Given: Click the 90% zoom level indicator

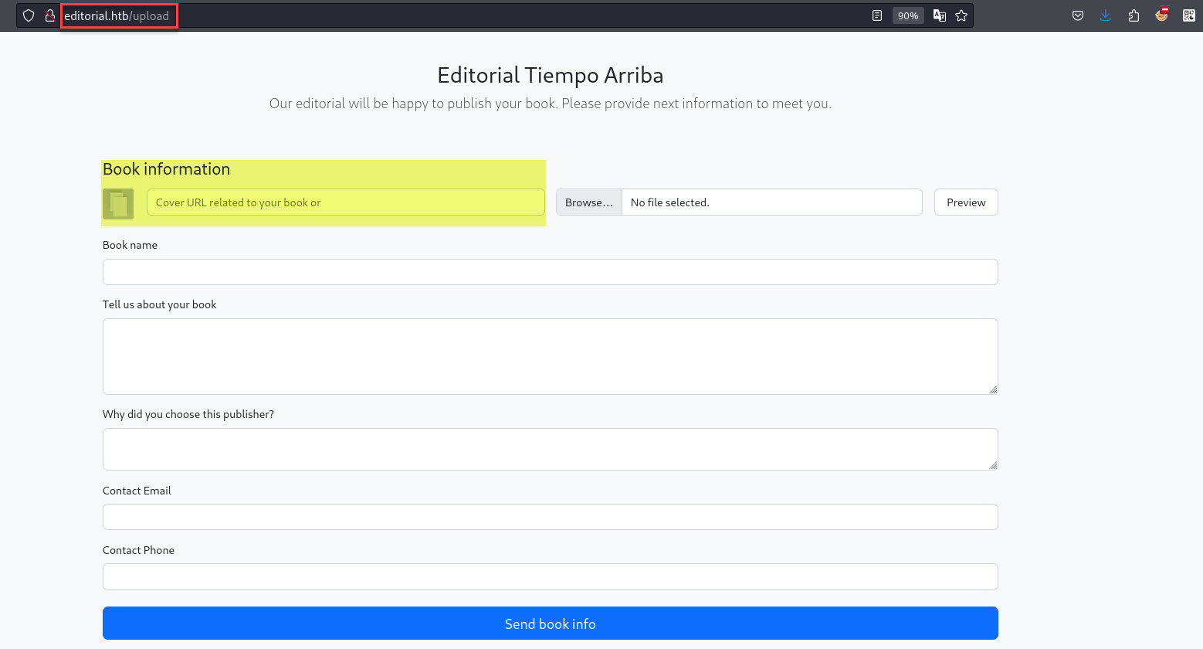Looking at the screenshot, I should tap(908, 15).
